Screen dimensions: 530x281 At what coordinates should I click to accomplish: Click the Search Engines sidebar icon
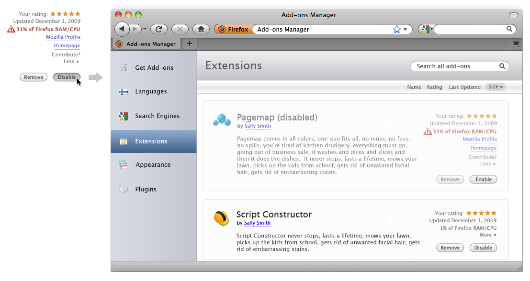point(124,116)
